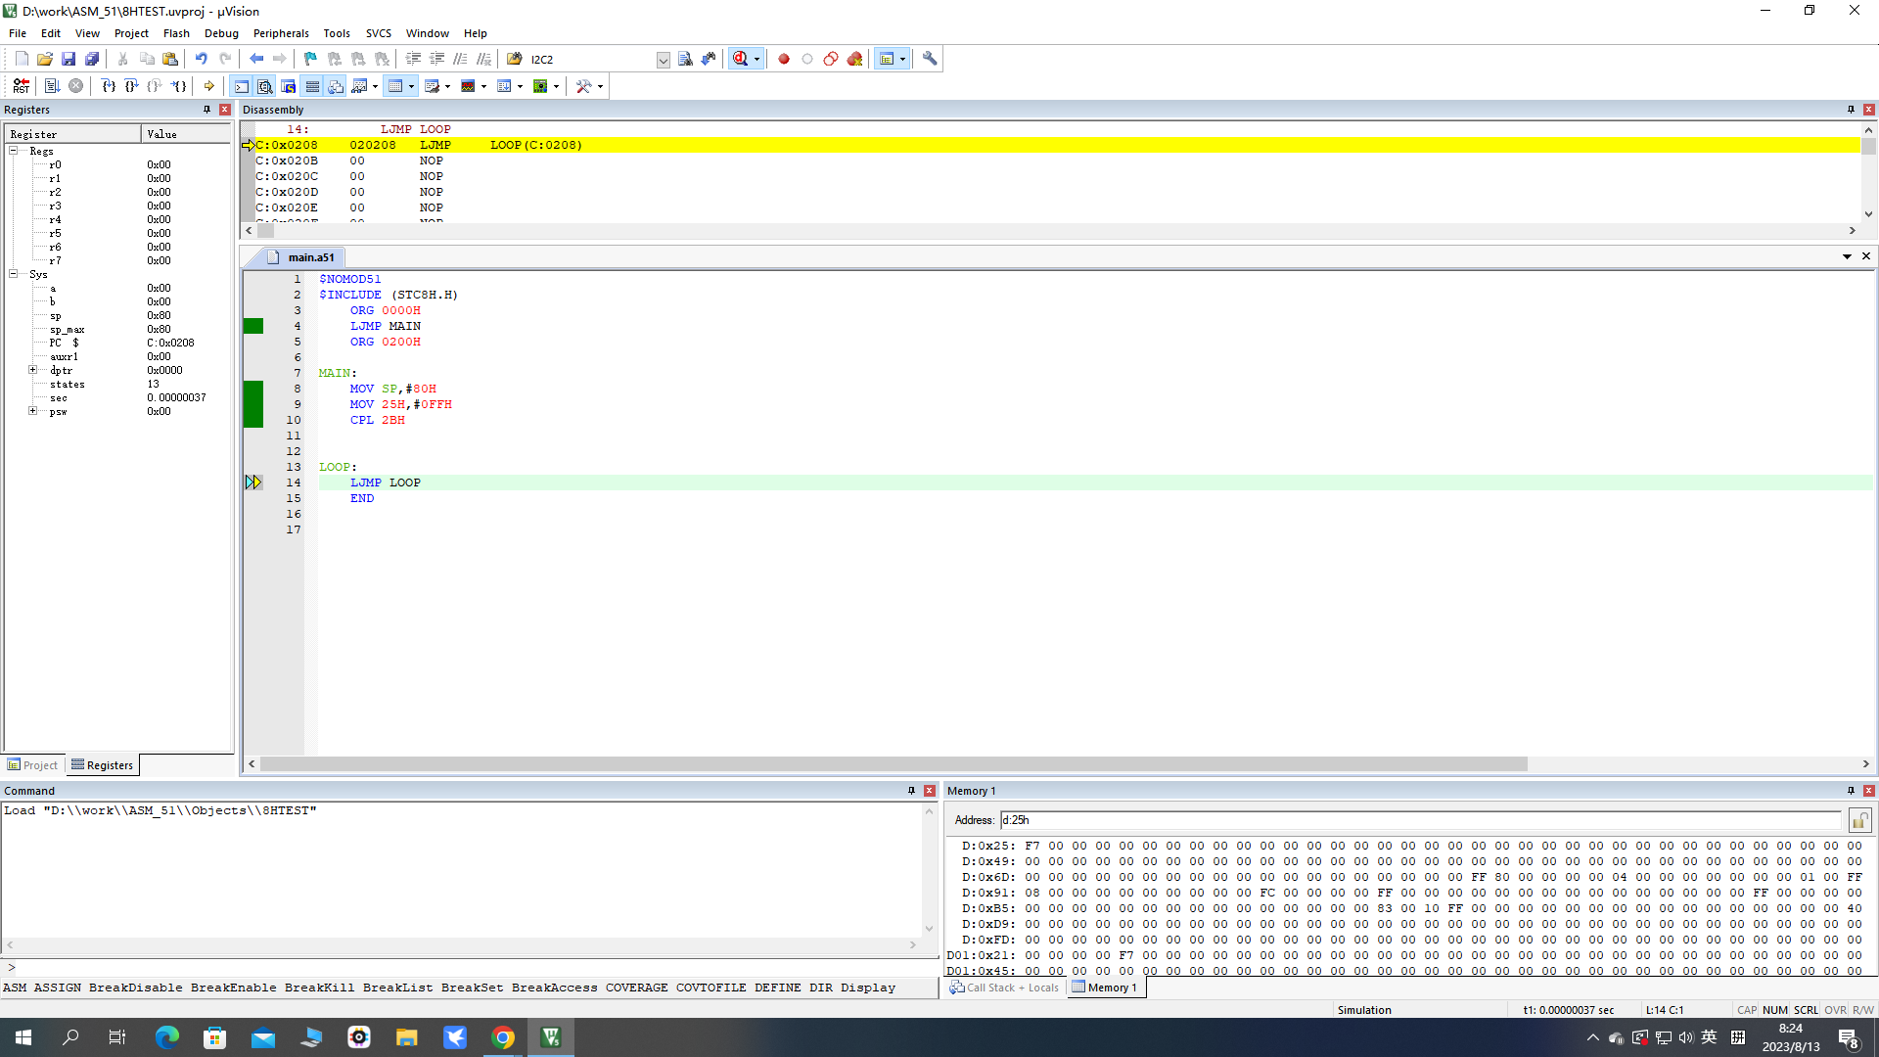
Task: Click the Save file icon
Action: [x=69, y=59]
